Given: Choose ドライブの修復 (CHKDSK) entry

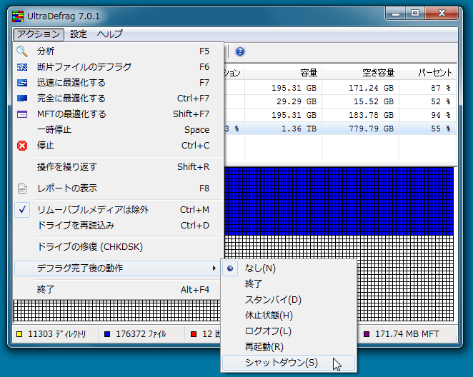Looking at the screenshot, I should [x=119, y=247].
